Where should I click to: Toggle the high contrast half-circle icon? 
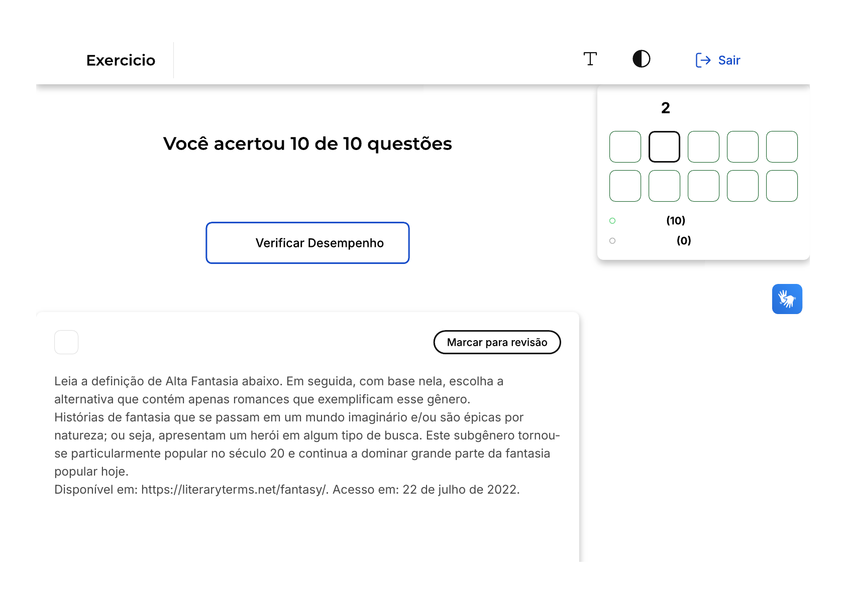[x=641, y=59]
